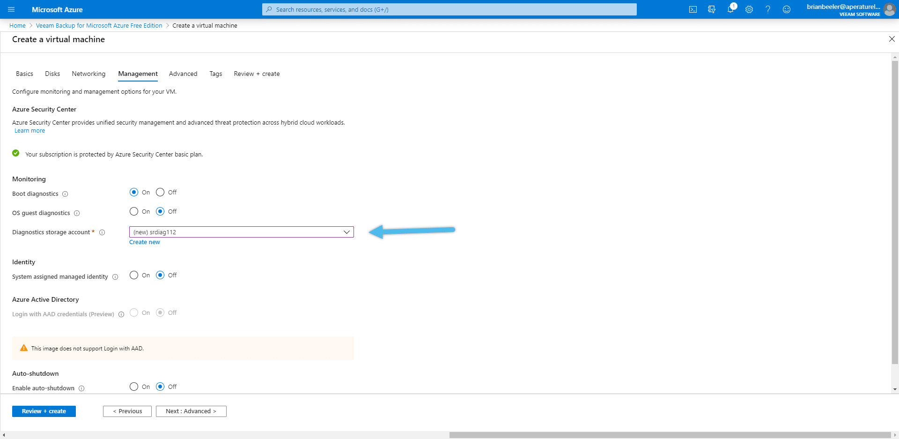Show info tooltip for Diagnostics storage account
899x439 pixels.
[102, 232]
